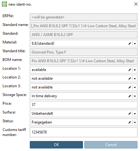Click into the Price field showing 37
The height and width of the screenshot is (151, 140).
84,105
